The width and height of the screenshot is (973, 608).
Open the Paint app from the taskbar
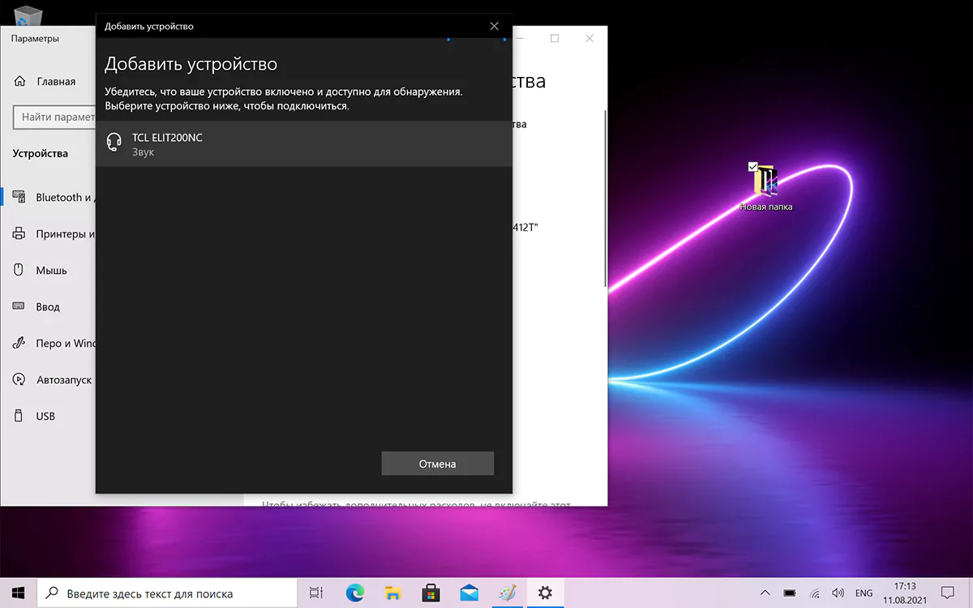pos(507,593)
